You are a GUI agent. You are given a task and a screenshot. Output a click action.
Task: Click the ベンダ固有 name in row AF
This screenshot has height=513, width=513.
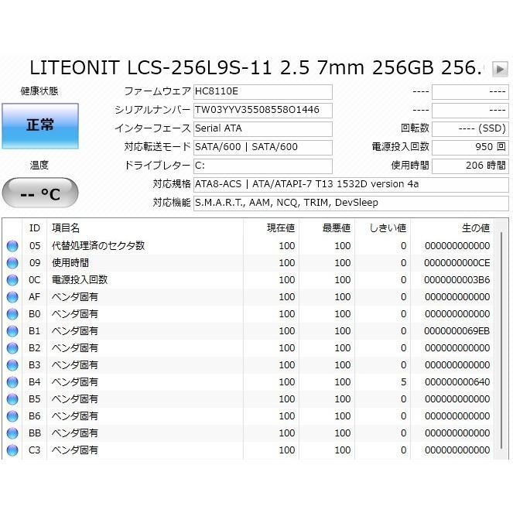75,297
